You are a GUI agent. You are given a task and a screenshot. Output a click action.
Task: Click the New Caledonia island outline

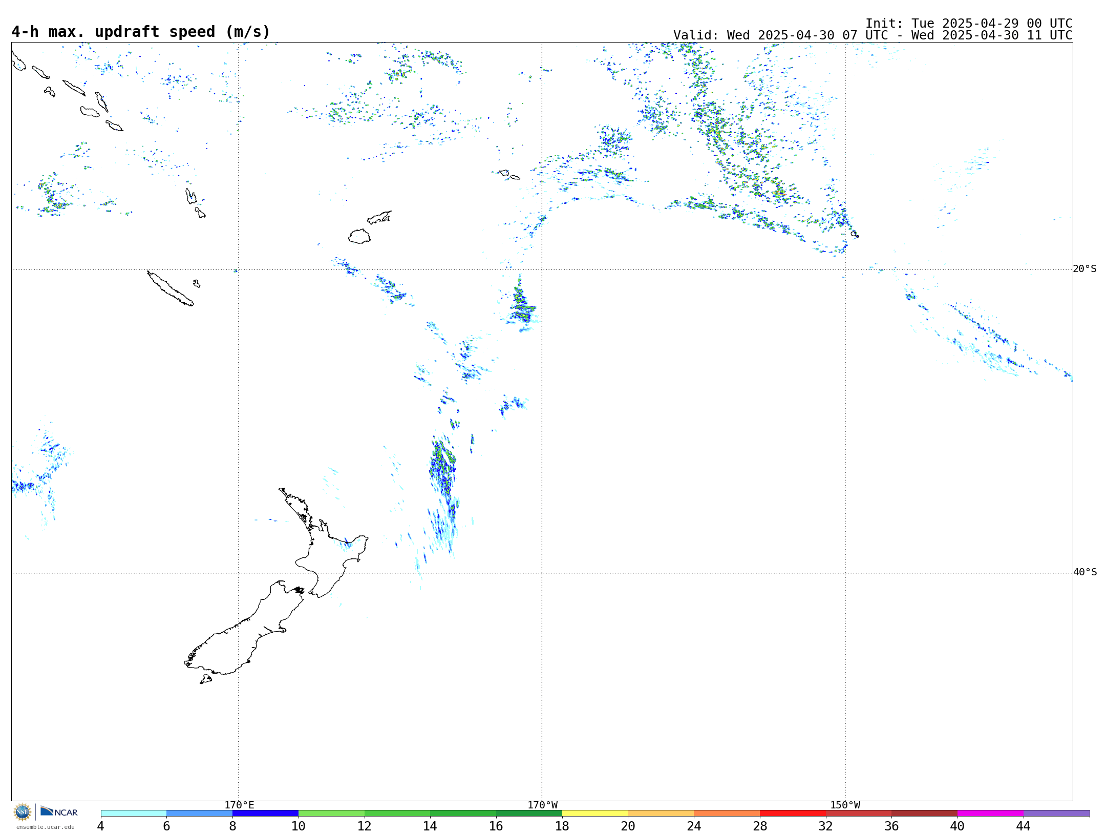[x=171, y=288]
